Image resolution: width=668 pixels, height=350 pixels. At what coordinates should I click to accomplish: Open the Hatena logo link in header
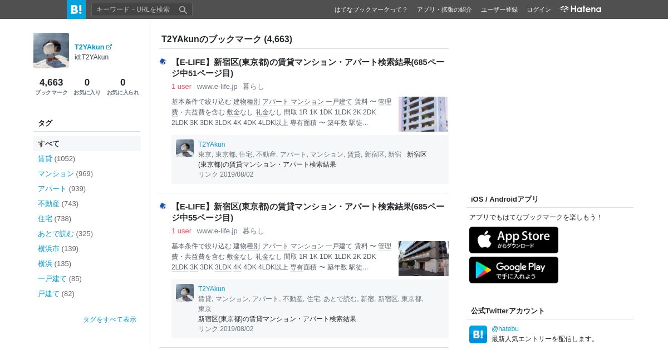point(581,9)
